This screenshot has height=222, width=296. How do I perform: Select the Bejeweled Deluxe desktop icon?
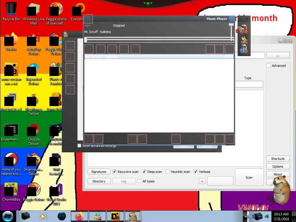[x=34, y=74]
